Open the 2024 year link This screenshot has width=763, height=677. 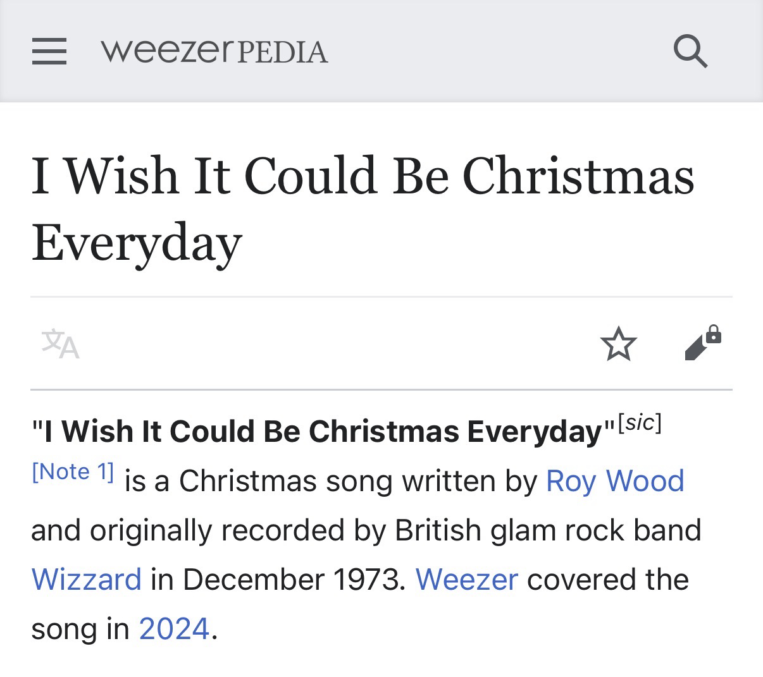coord(174,628)
